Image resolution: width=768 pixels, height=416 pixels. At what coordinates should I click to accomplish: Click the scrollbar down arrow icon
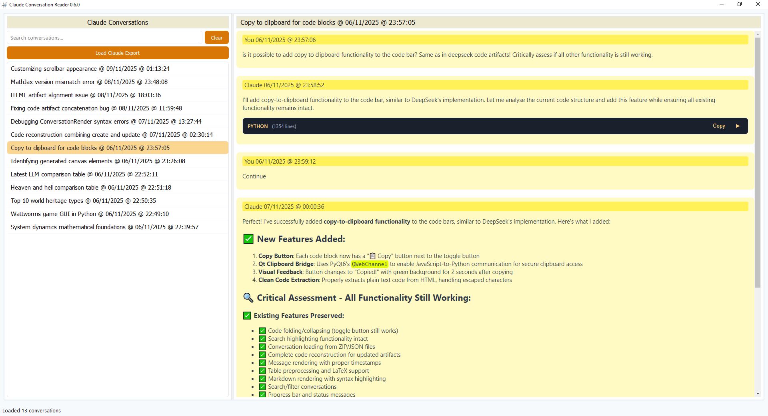click(x=757, y=393)
